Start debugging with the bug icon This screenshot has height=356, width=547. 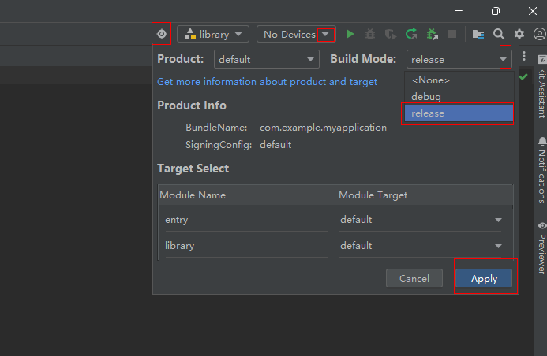coord(370,34)
